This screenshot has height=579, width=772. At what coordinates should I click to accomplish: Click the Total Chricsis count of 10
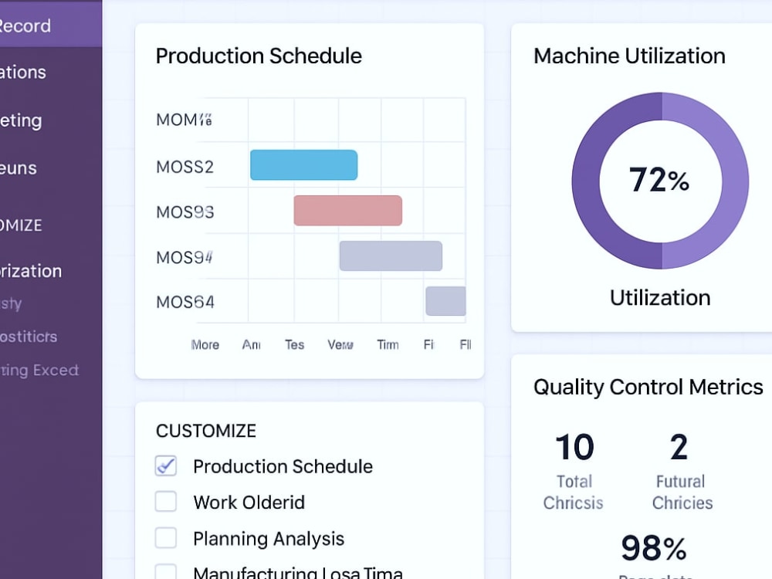(574, 447)
